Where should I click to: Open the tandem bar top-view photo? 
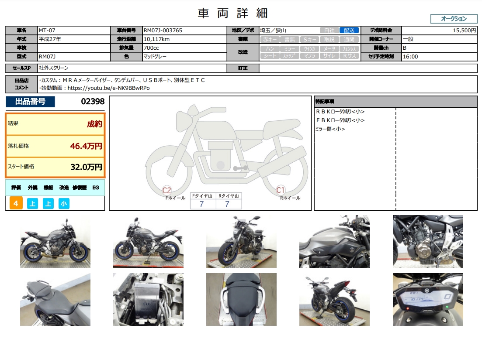(241, 300)
